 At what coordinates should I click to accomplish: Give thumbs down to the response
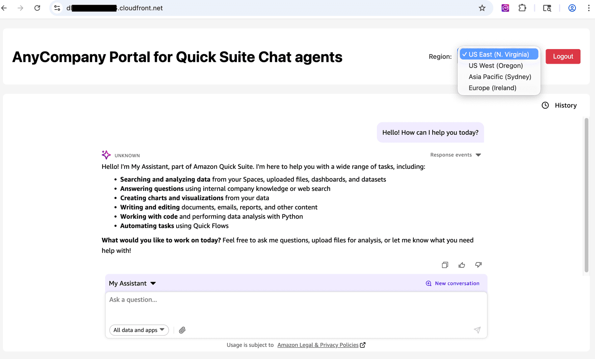pos(478,265)
